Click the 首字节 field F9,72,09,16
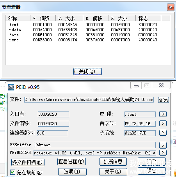The height and width of the screenshot is (177, 176). (140, 124)
